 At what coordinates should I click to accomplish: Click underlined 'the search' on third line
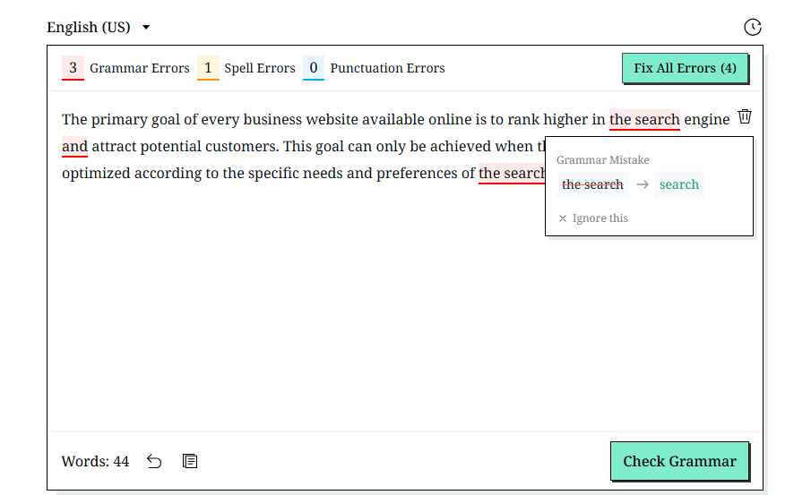(512, 174)
